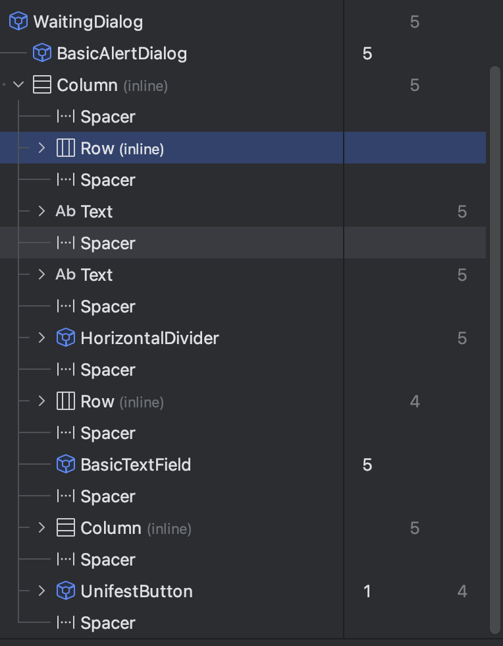This screenshot has width=503, height=646.
Task: Select the BasicAlertDialog tree item
Action: [x=122, y=53]
